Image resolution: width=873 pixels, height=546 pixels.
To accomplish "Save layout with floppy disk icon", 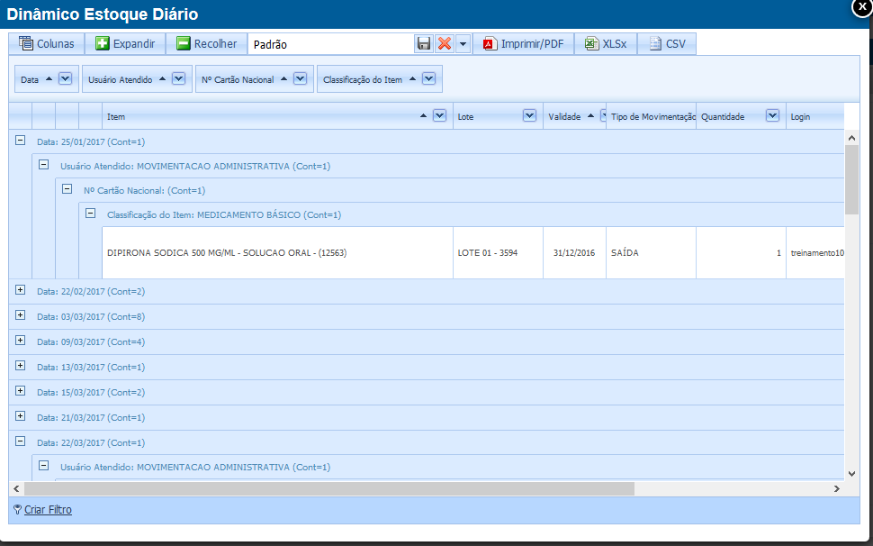I will coord(424,43).
